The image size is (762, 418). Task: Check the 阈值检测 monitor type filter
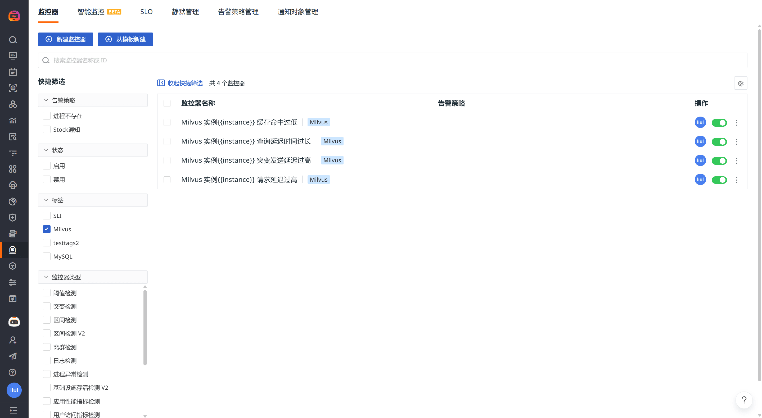pyautogui.click(x=47, y=293)
